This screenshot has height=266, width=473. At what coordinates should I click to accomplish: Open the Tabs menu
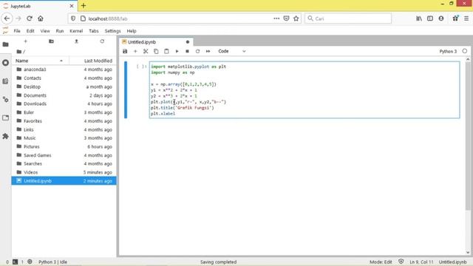(94, 31)
